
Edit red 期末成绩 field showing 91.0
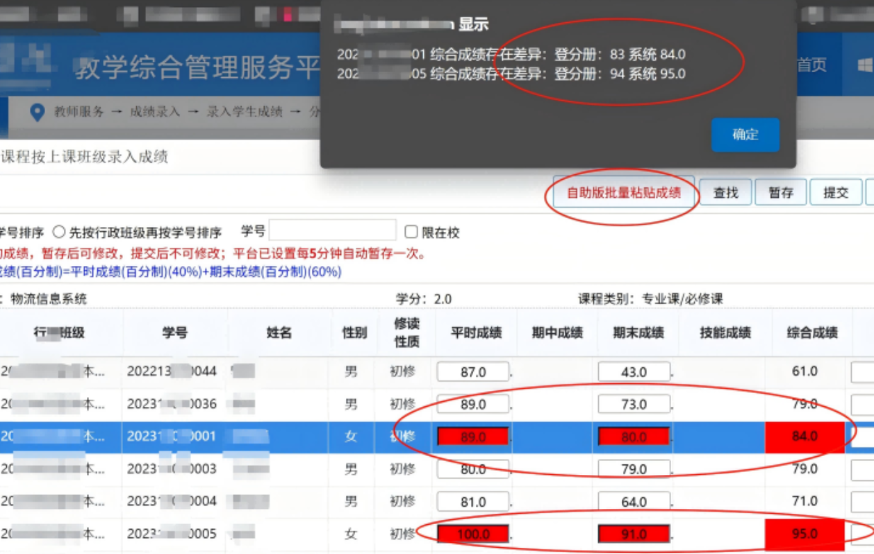coord(634,534)
